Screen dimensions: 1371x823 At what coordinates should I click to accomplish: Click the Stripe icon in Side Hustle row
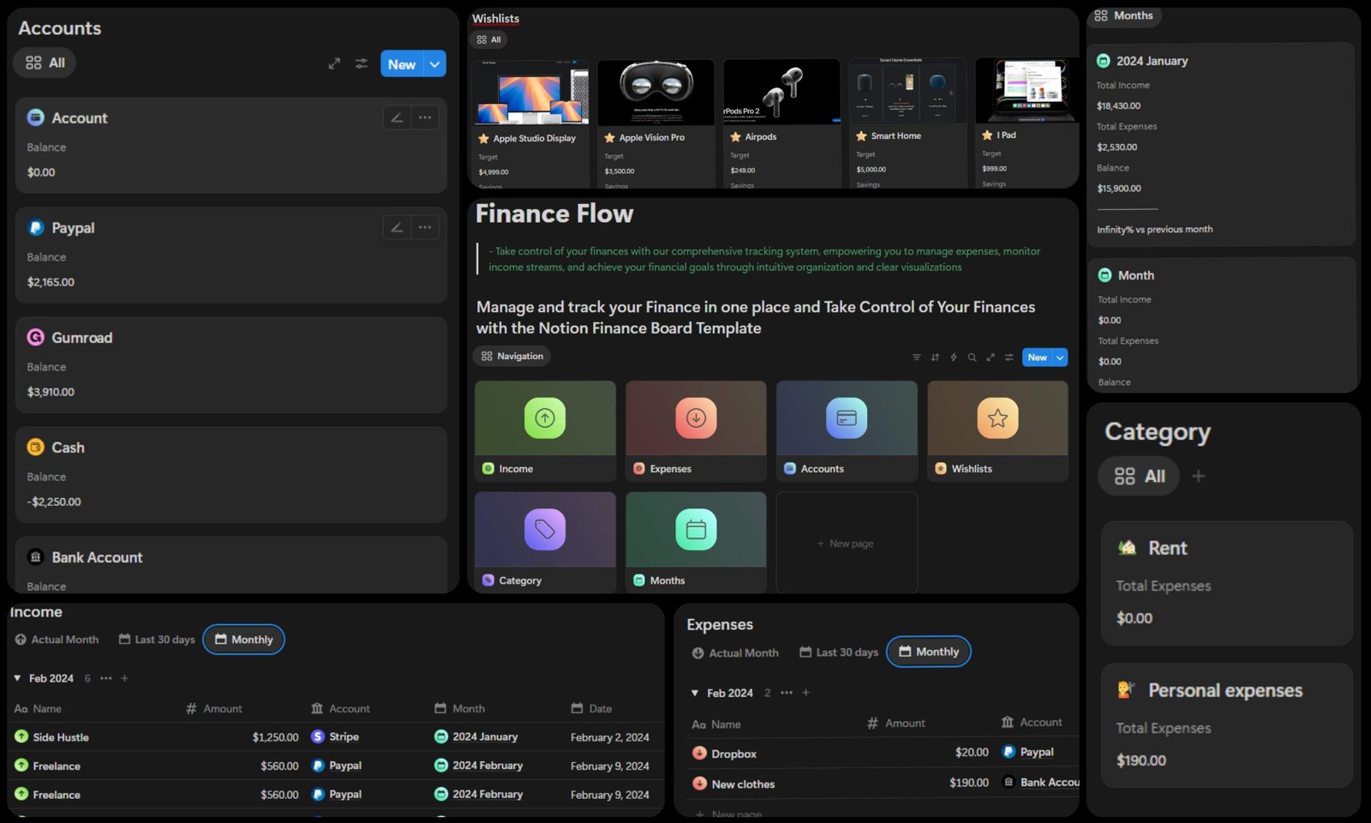coord(318,736)
